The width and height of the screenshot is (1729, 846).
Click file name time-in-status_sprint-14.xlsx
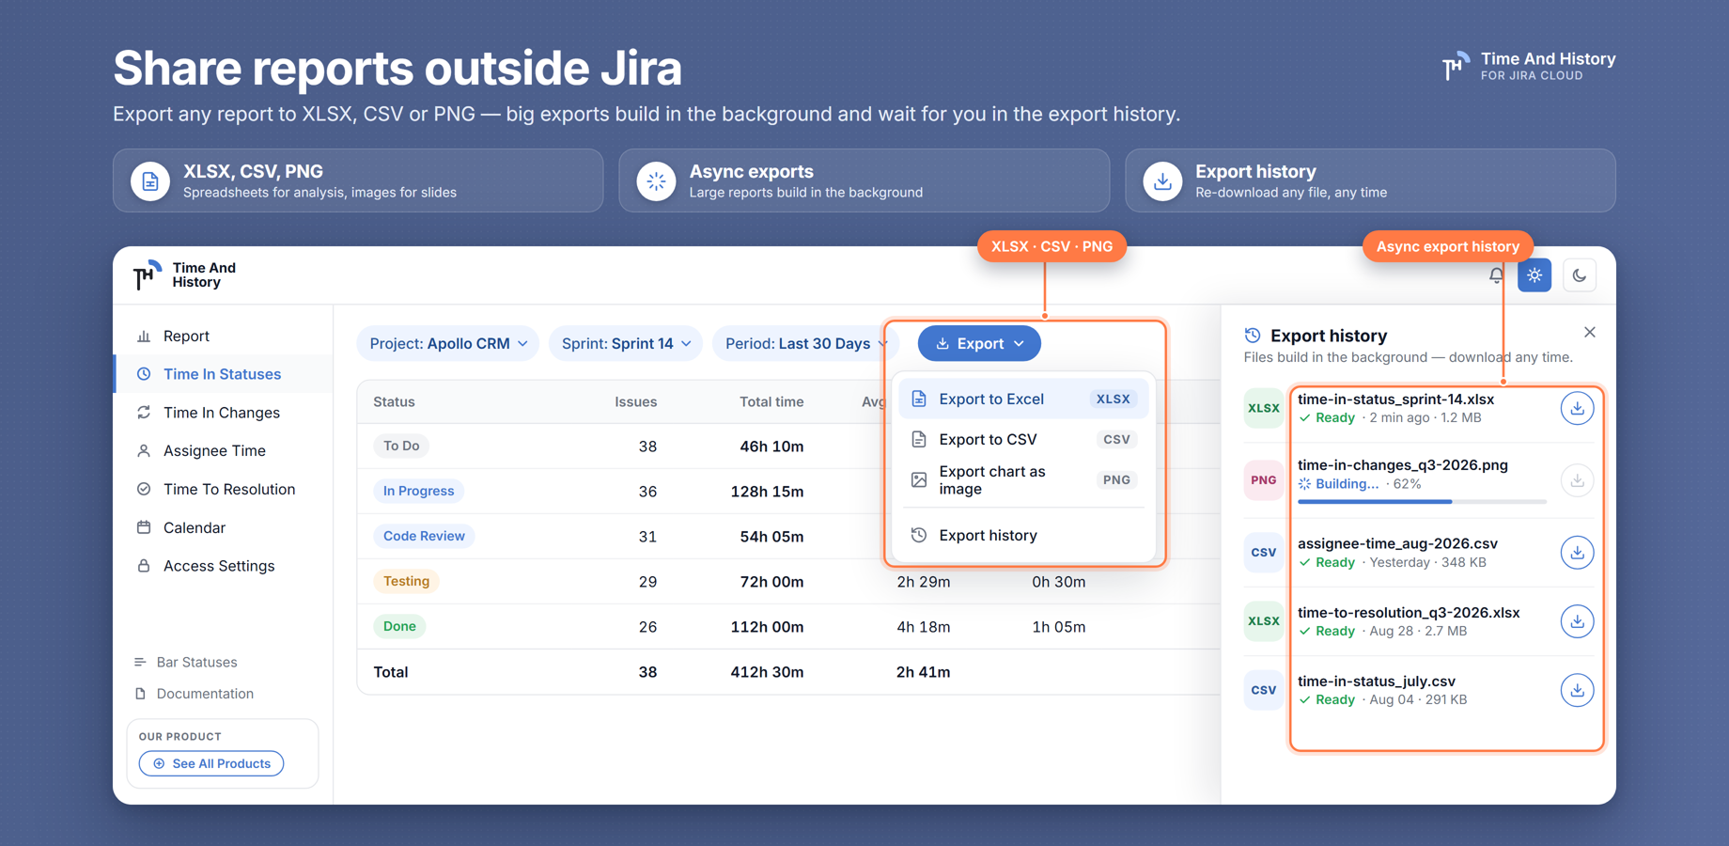pyautogui.click(x=1395, y=399)
